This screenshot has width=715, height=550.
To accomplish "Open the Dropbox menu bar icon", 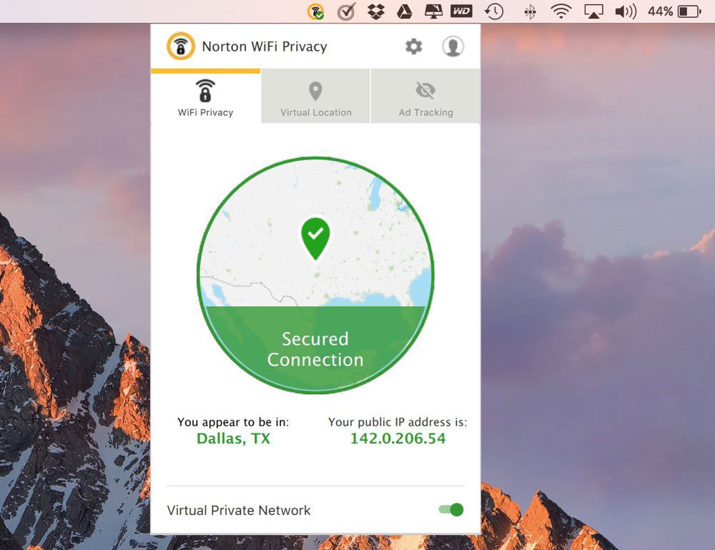I will tap(376, 11).
